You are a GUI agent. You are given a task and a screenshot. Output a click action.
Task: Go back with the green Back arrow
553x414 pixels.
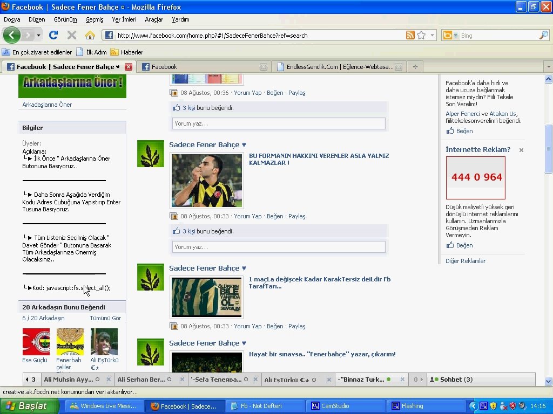pyautogui.click(x=12, y=35)
